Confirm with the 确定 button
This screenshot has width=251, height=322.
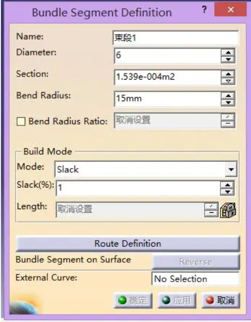pos(133,300)
